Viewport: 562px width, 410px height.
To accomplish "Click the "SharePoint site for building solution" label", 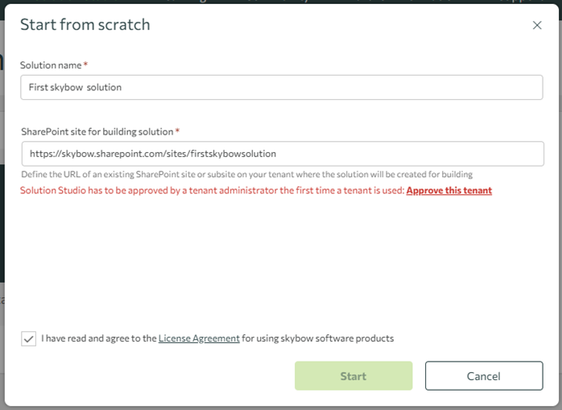I will [x=97, y=131].
